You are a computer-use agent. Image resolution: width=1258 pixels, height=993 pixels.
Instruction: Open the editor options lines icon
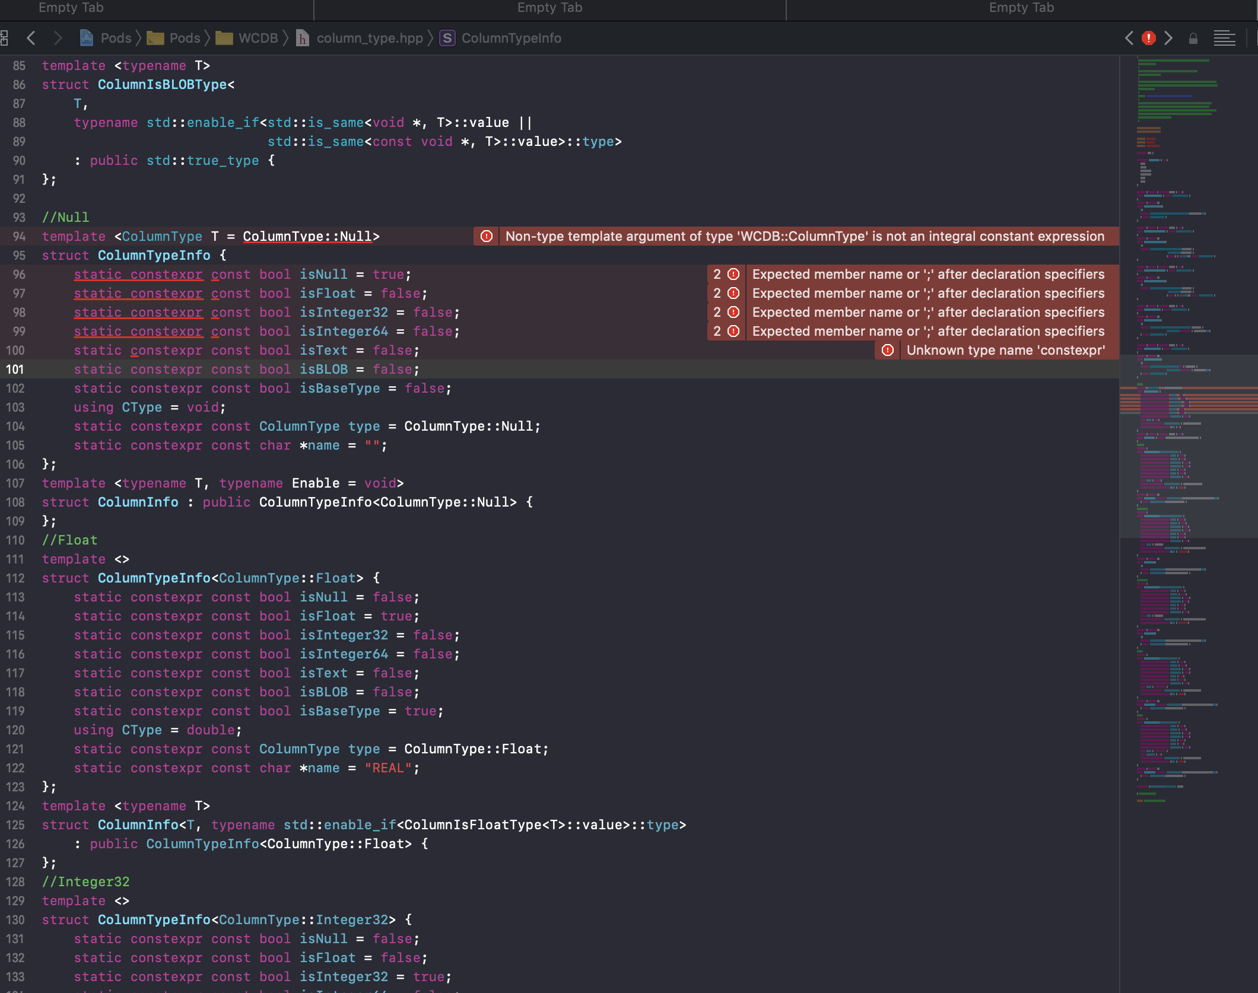1225,38
